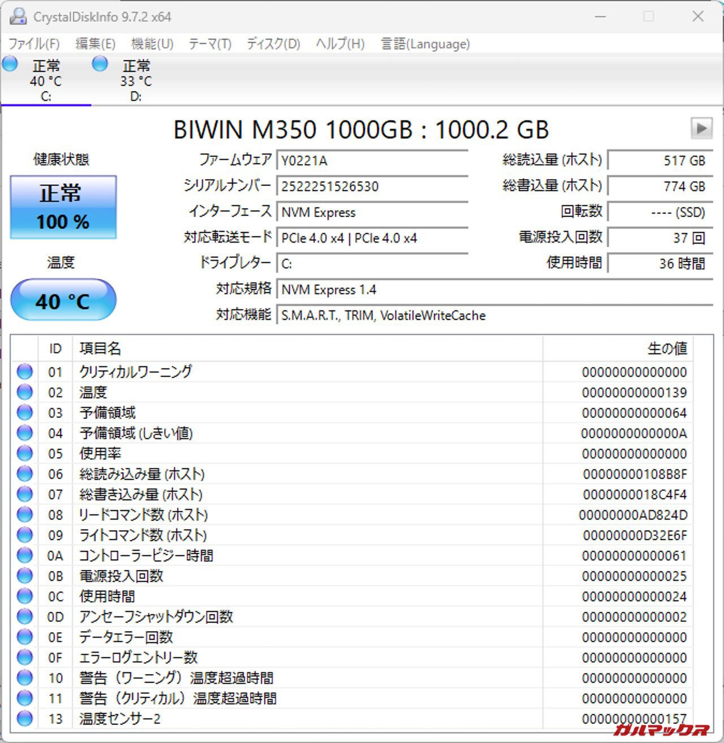The height and width of the screenshot is (743, 724).
Task: Click the serial number field
Action: (x=372, y=187)
